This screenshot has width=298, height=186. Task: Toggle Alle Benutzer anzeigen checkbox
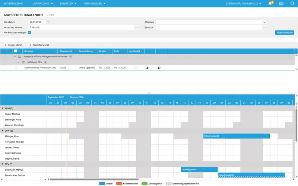point(30,33)
